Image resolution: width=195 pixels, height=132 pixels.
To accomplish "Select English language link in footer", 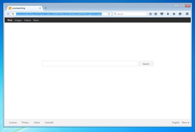I will pyautogui.click(x=176, y=122).
